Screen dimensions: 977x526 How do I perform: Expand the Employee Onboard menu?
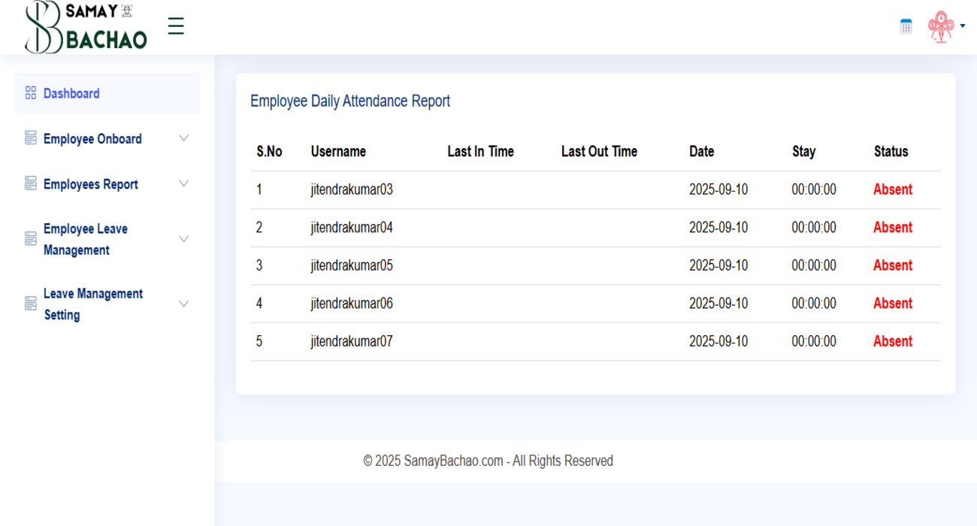184,138
